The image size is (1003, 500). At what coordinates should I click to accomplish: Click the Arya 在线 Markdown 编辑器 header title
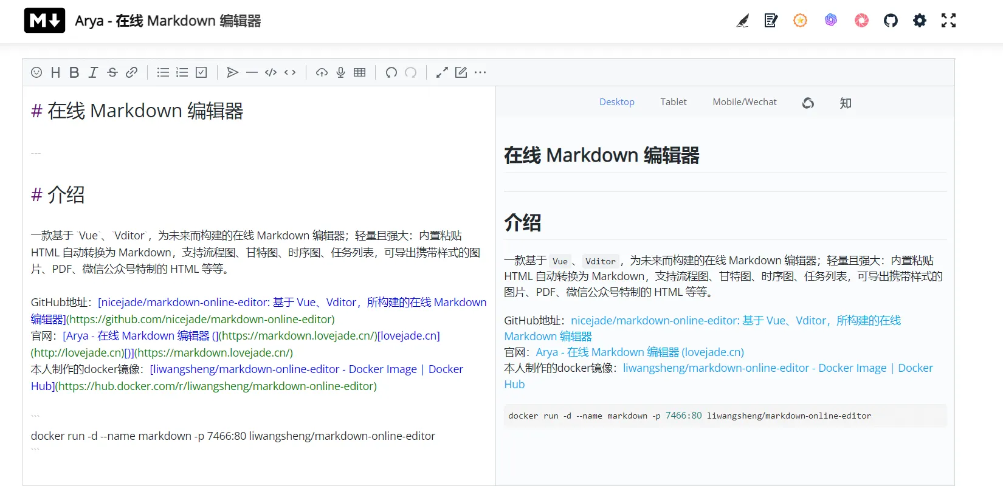(x=168, y=21)
